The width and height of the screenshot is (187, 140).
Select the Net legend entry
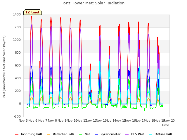click(84, 134)
